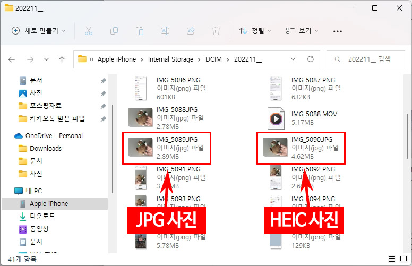This screenshot has width=412, height=266.
Task: Select Apple iPhone in the navigation pane
Action: point(55,204)
